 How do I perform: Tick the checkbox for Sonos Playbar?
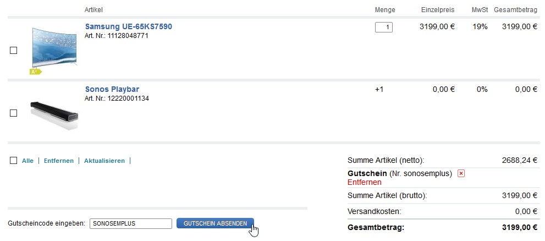tap(14, 113)
